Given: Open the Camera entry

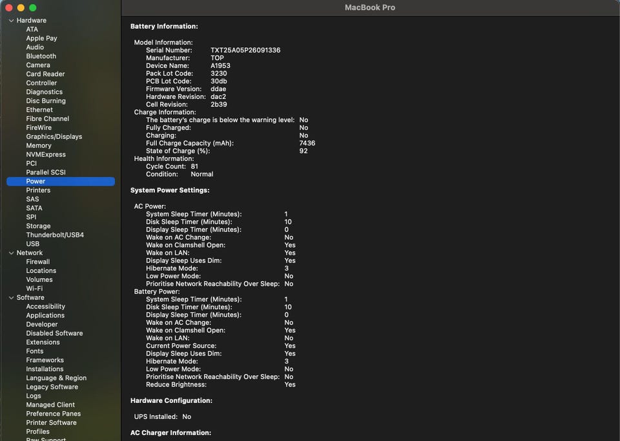Looking at the screenshot, I should (38, 65).
